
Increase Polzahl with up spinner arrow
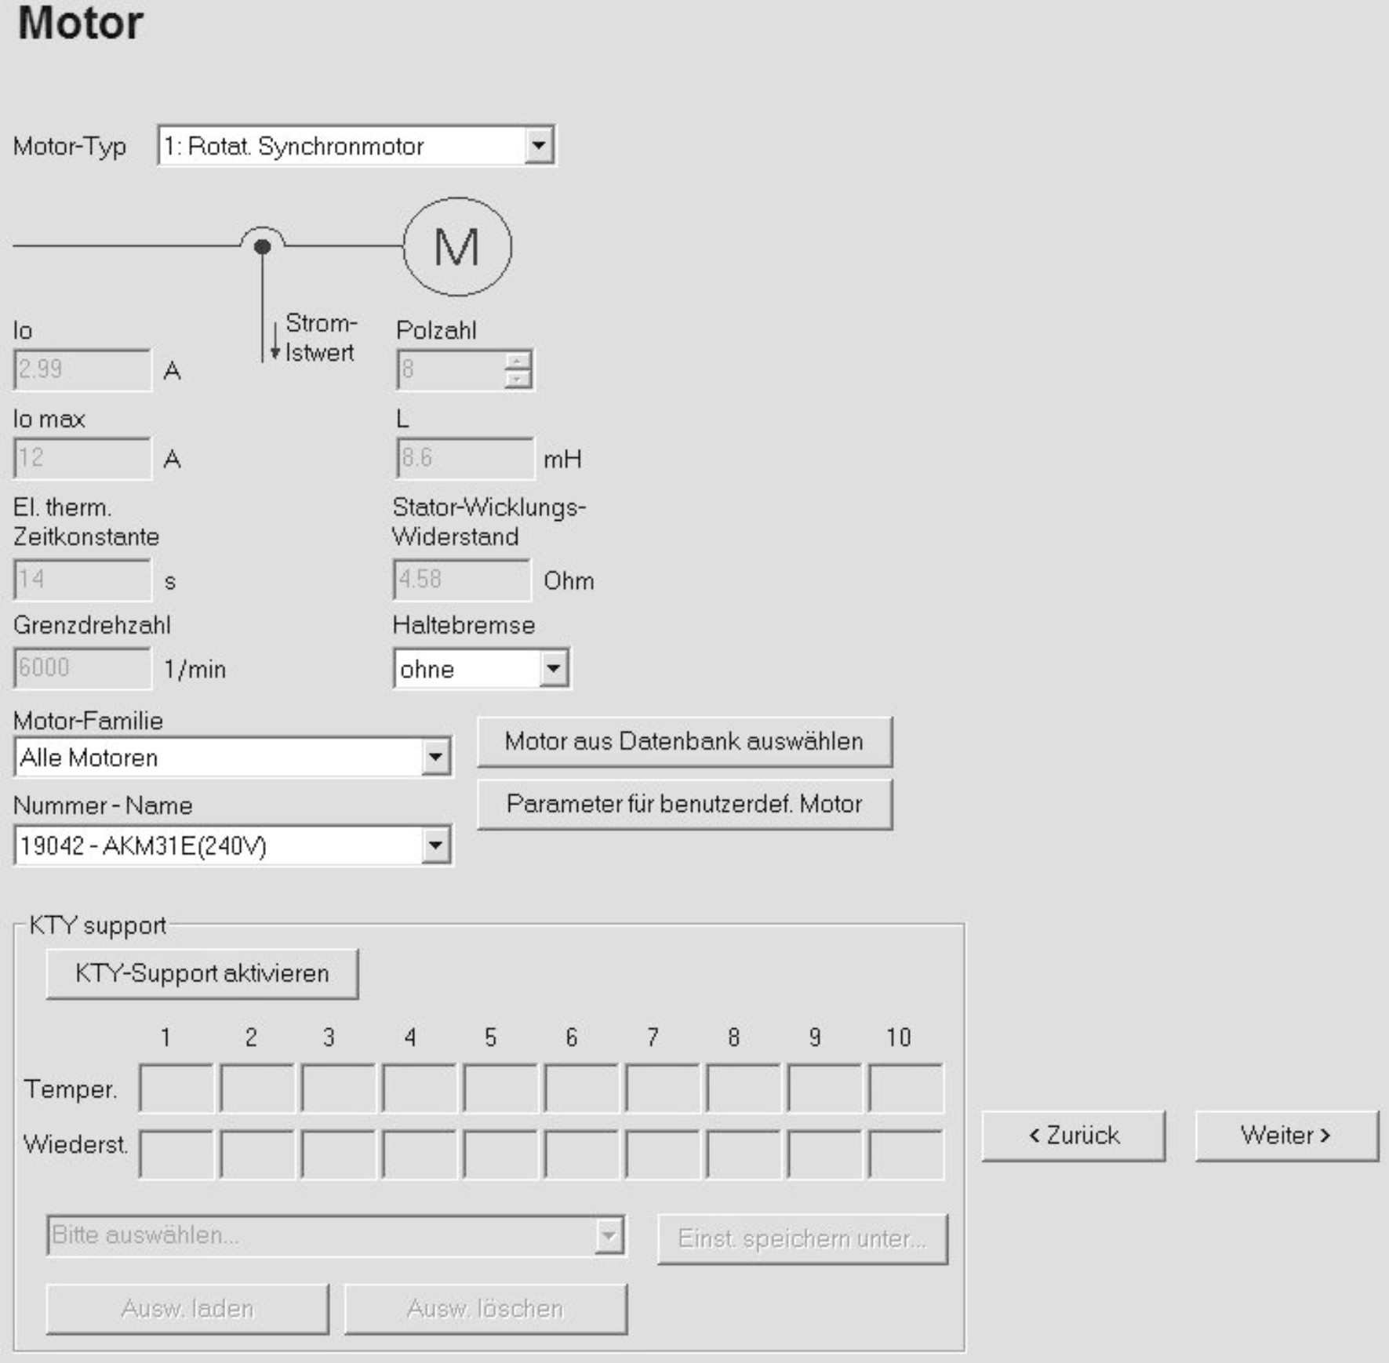click(517, 361)
